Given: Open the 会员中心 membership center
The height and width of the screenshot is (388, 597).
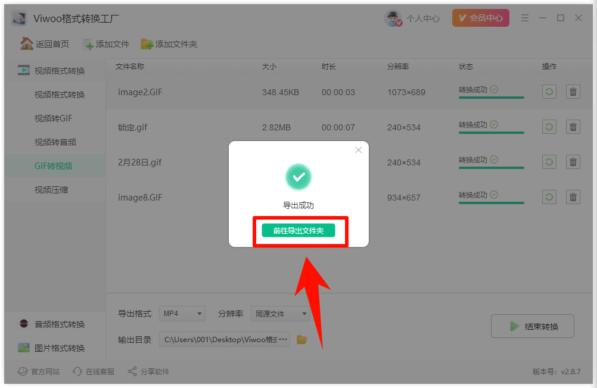Looking at the screenshot, I should (x=480, y=18).
